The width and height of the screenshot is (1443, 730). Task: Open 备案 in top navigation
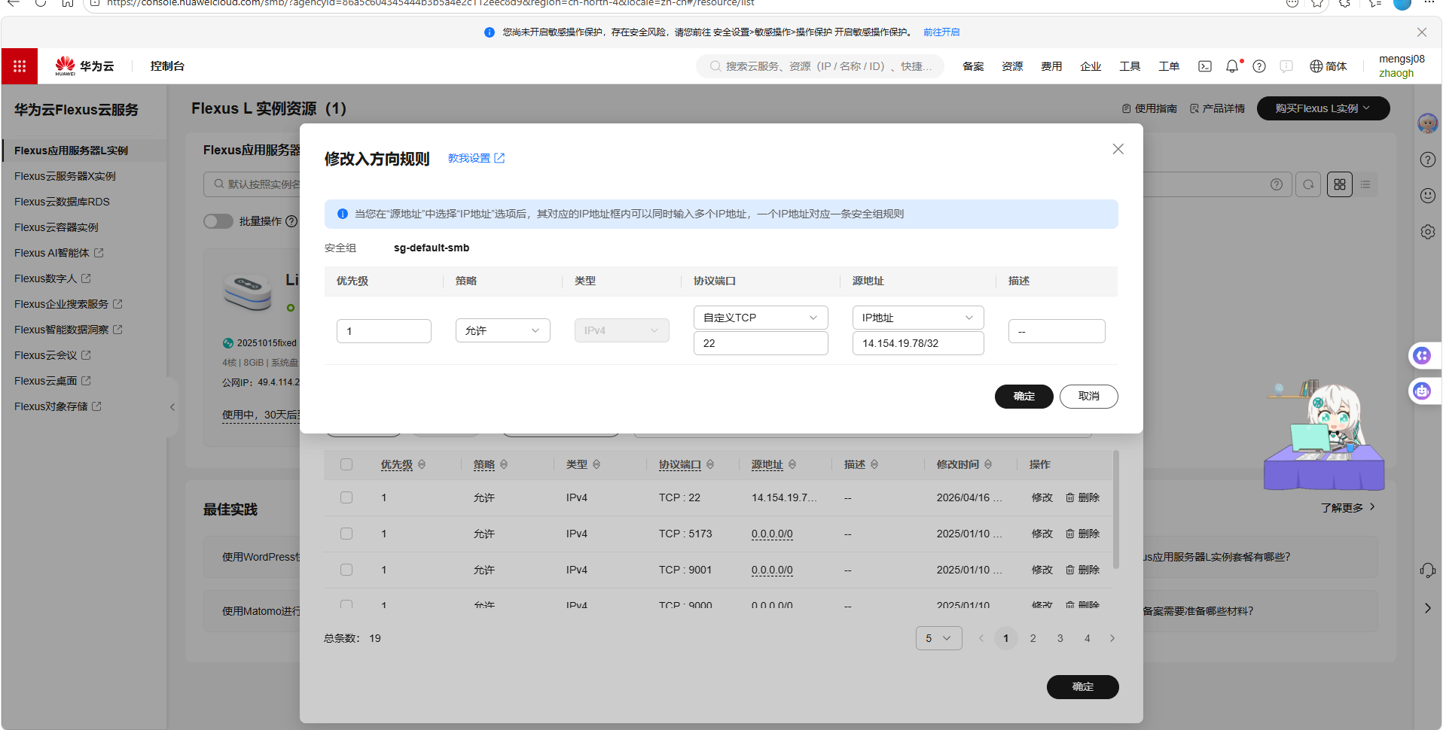pos(973,66)
